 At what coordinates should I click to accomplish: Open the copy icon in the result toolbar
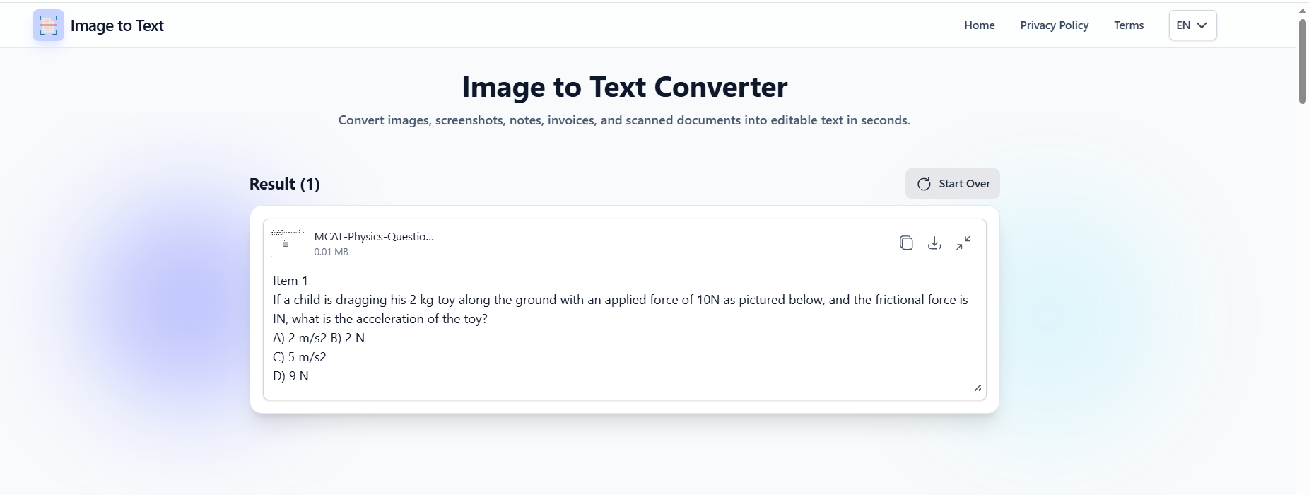point(907,243)
